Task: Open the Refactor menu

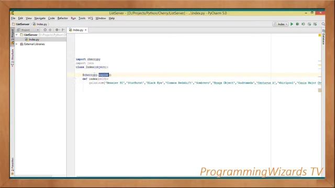Action: click(63, 18)
